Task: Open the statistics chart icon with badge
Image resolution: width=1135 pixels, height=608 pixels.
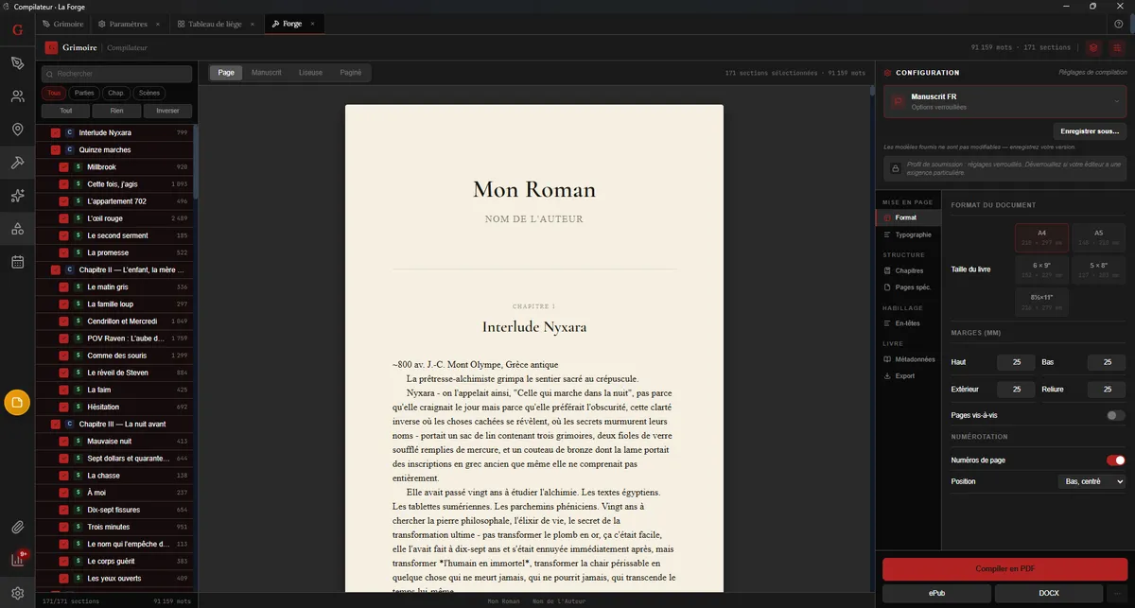Action: click(17, 559)
